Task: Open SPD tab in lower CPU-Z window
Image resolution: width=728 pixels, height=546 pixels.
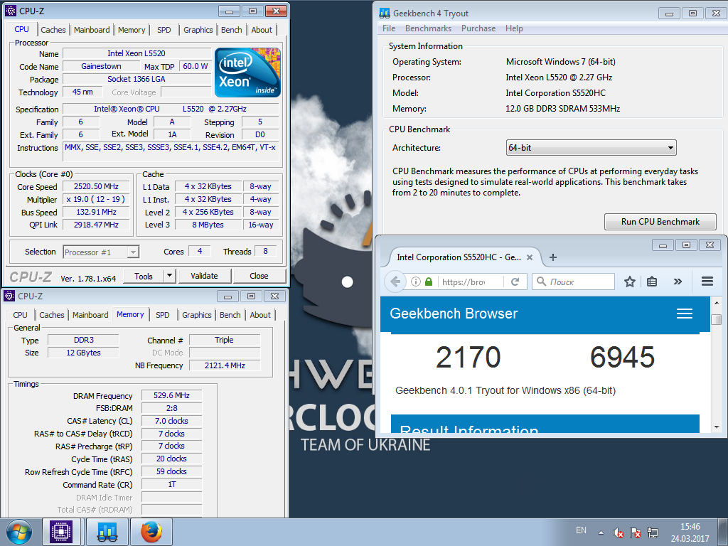Action: [x=163, y=315]
